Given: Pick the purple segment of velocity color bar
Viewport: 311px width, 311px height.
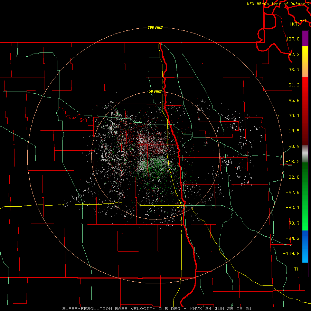Looking at the screenshot, I should 305,38.
